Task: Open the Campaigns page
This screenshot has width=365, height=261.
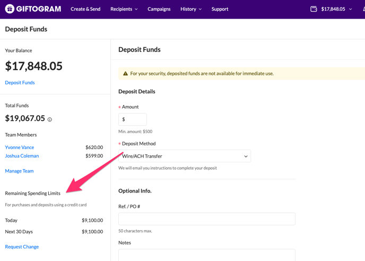Action: tap(159, 9)
